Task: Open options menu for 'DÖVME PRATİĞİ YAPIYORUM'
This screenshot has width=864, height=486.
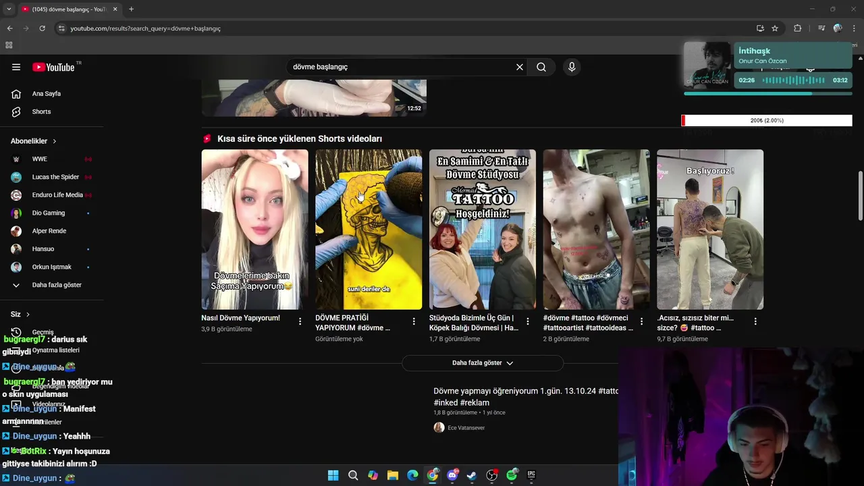Action: [414, 321]
